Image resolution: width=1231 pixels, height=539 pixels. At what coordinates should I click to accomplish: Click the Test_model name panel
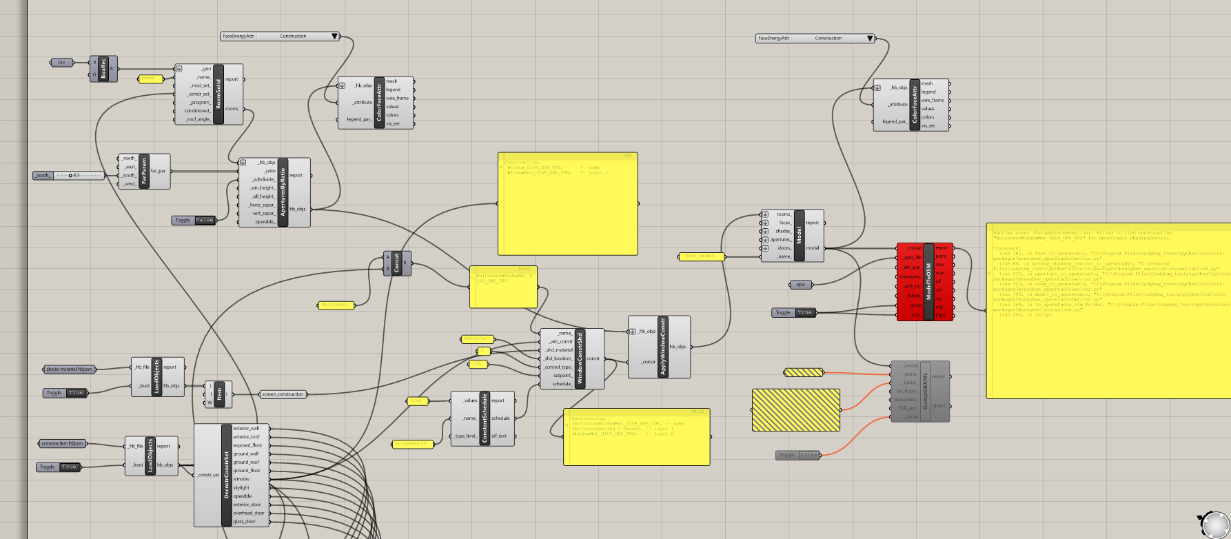point(702,256)
